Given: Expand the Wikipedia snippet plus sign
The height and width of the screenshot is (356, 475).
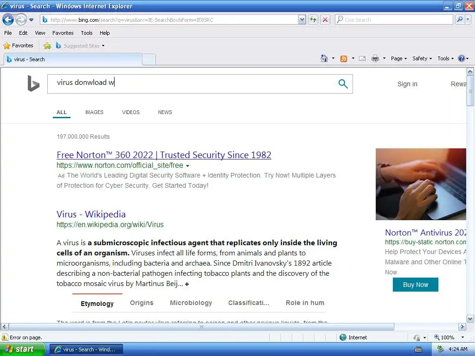Looking at the screenshot, I should tap(187, 284).
